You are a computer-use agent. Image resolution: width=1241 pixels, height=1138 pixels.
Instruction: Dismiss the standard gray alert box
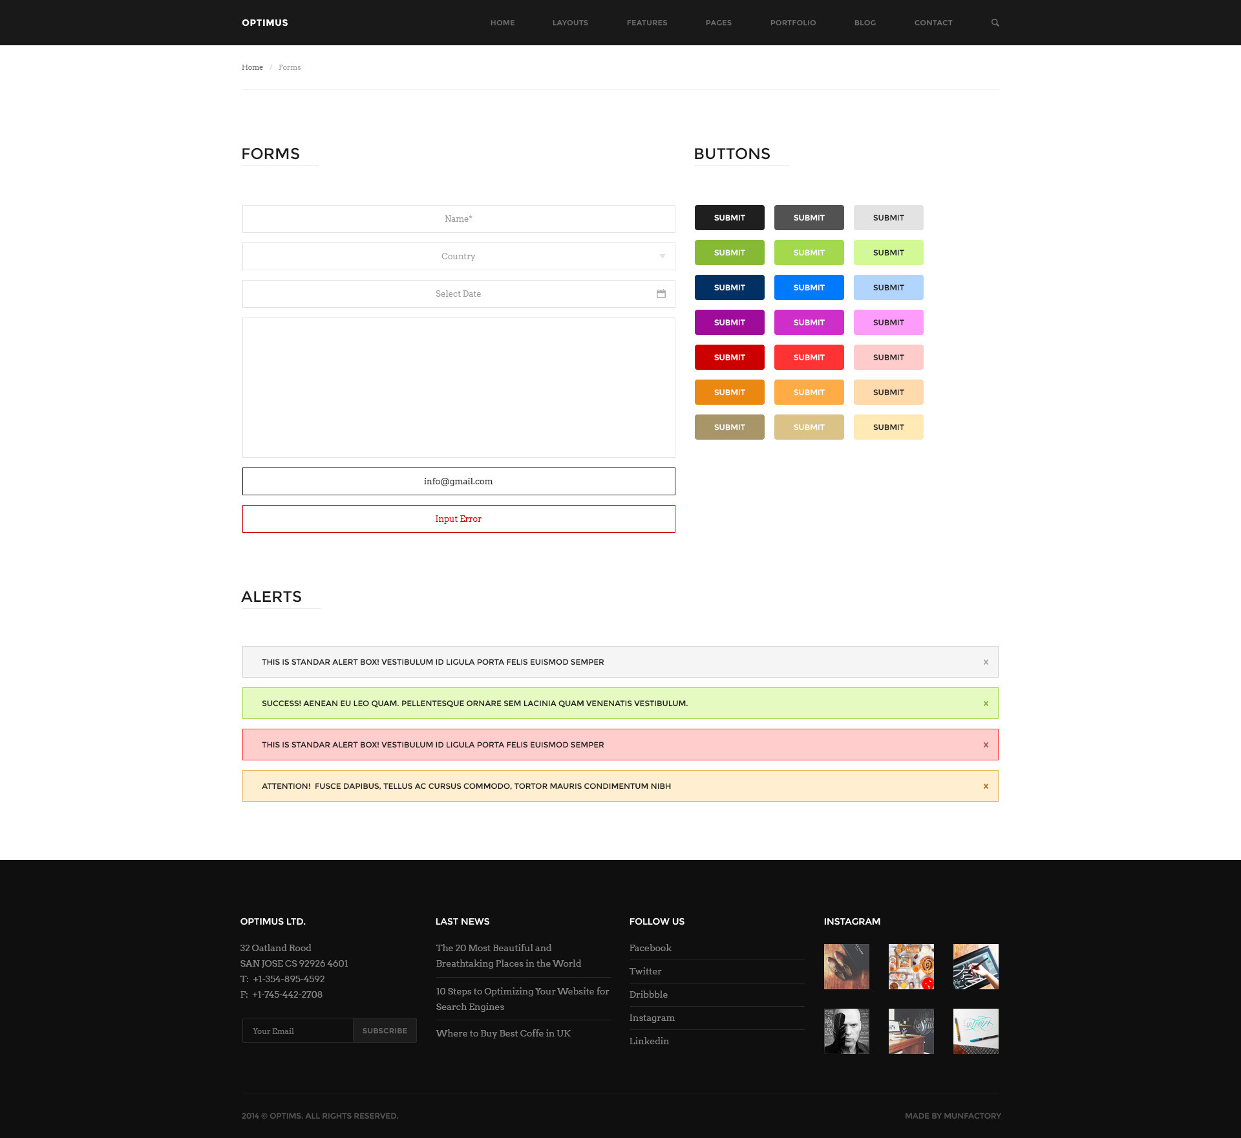tap(986, 662)
